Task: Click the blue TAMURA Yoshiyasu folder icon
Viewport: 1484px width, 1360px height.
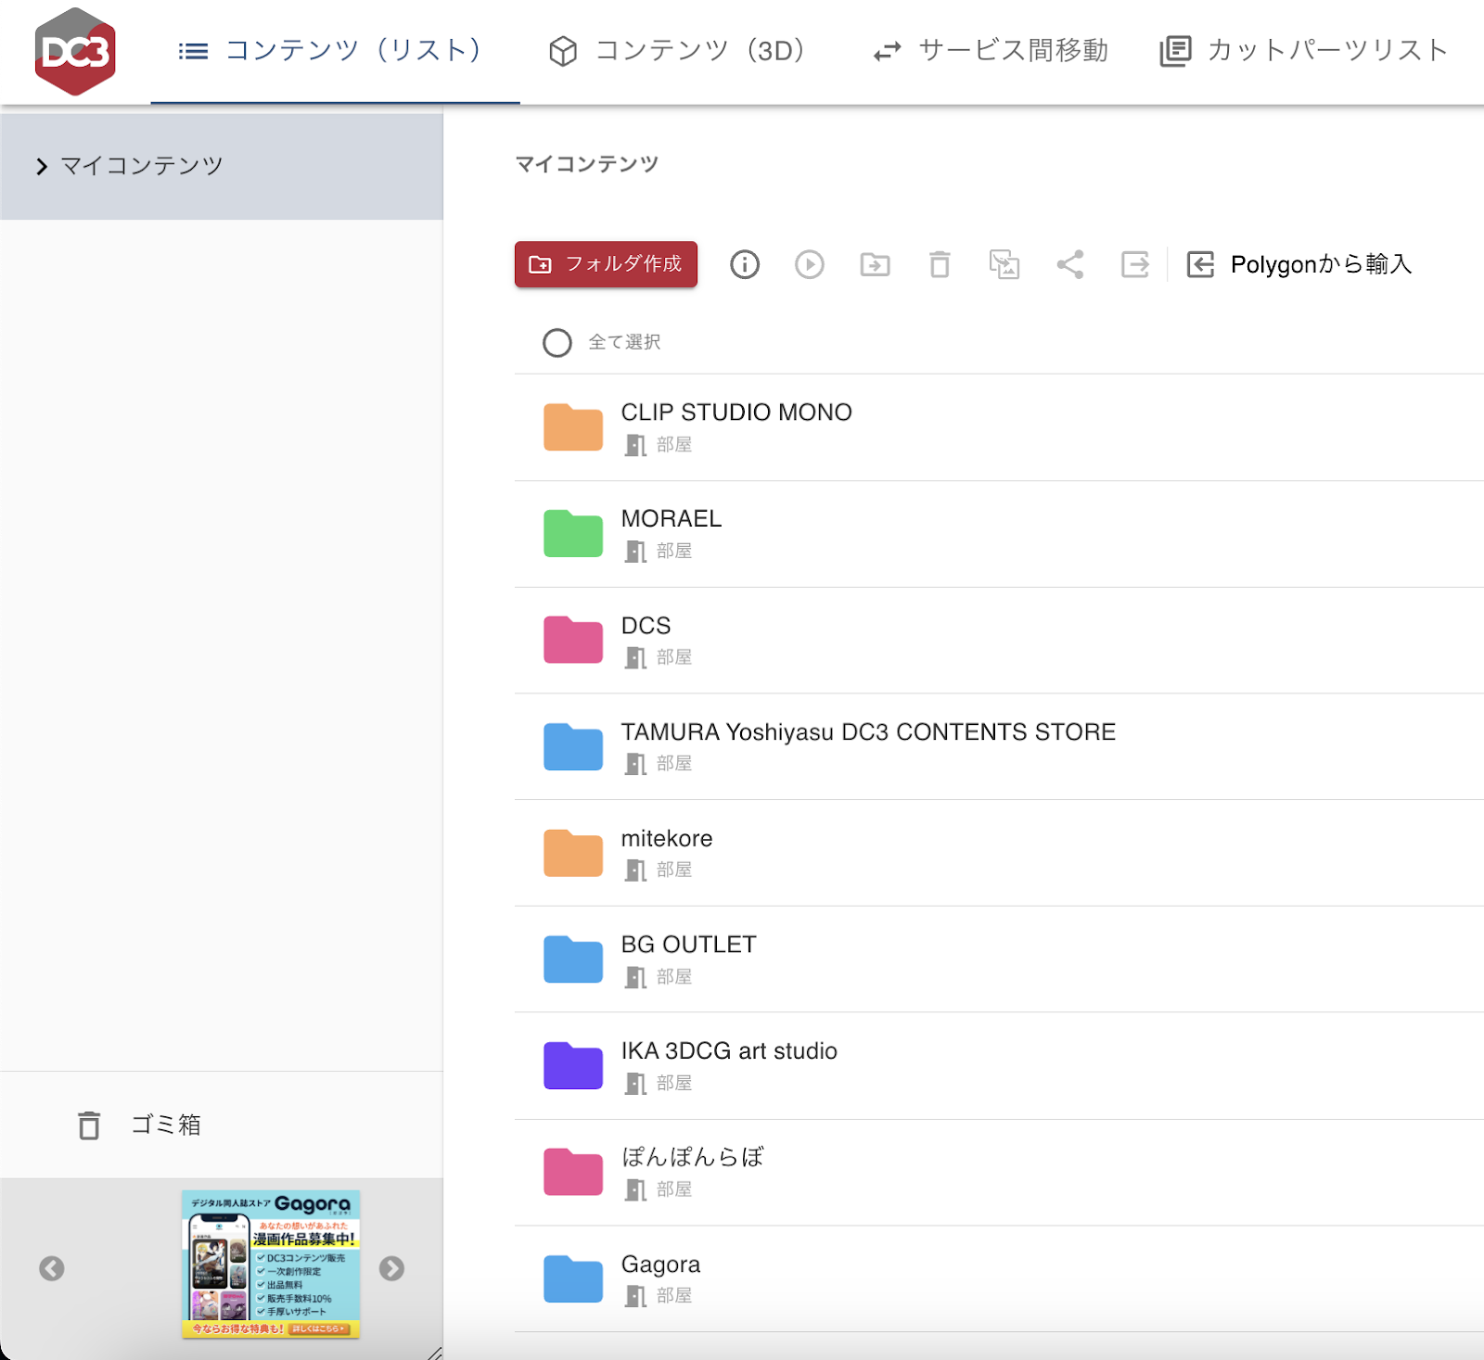Action: [x=573, y=746]
